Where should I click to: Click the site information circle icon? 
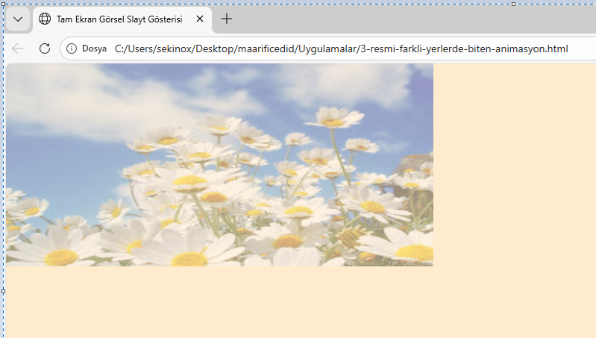(x=72, y=48)
